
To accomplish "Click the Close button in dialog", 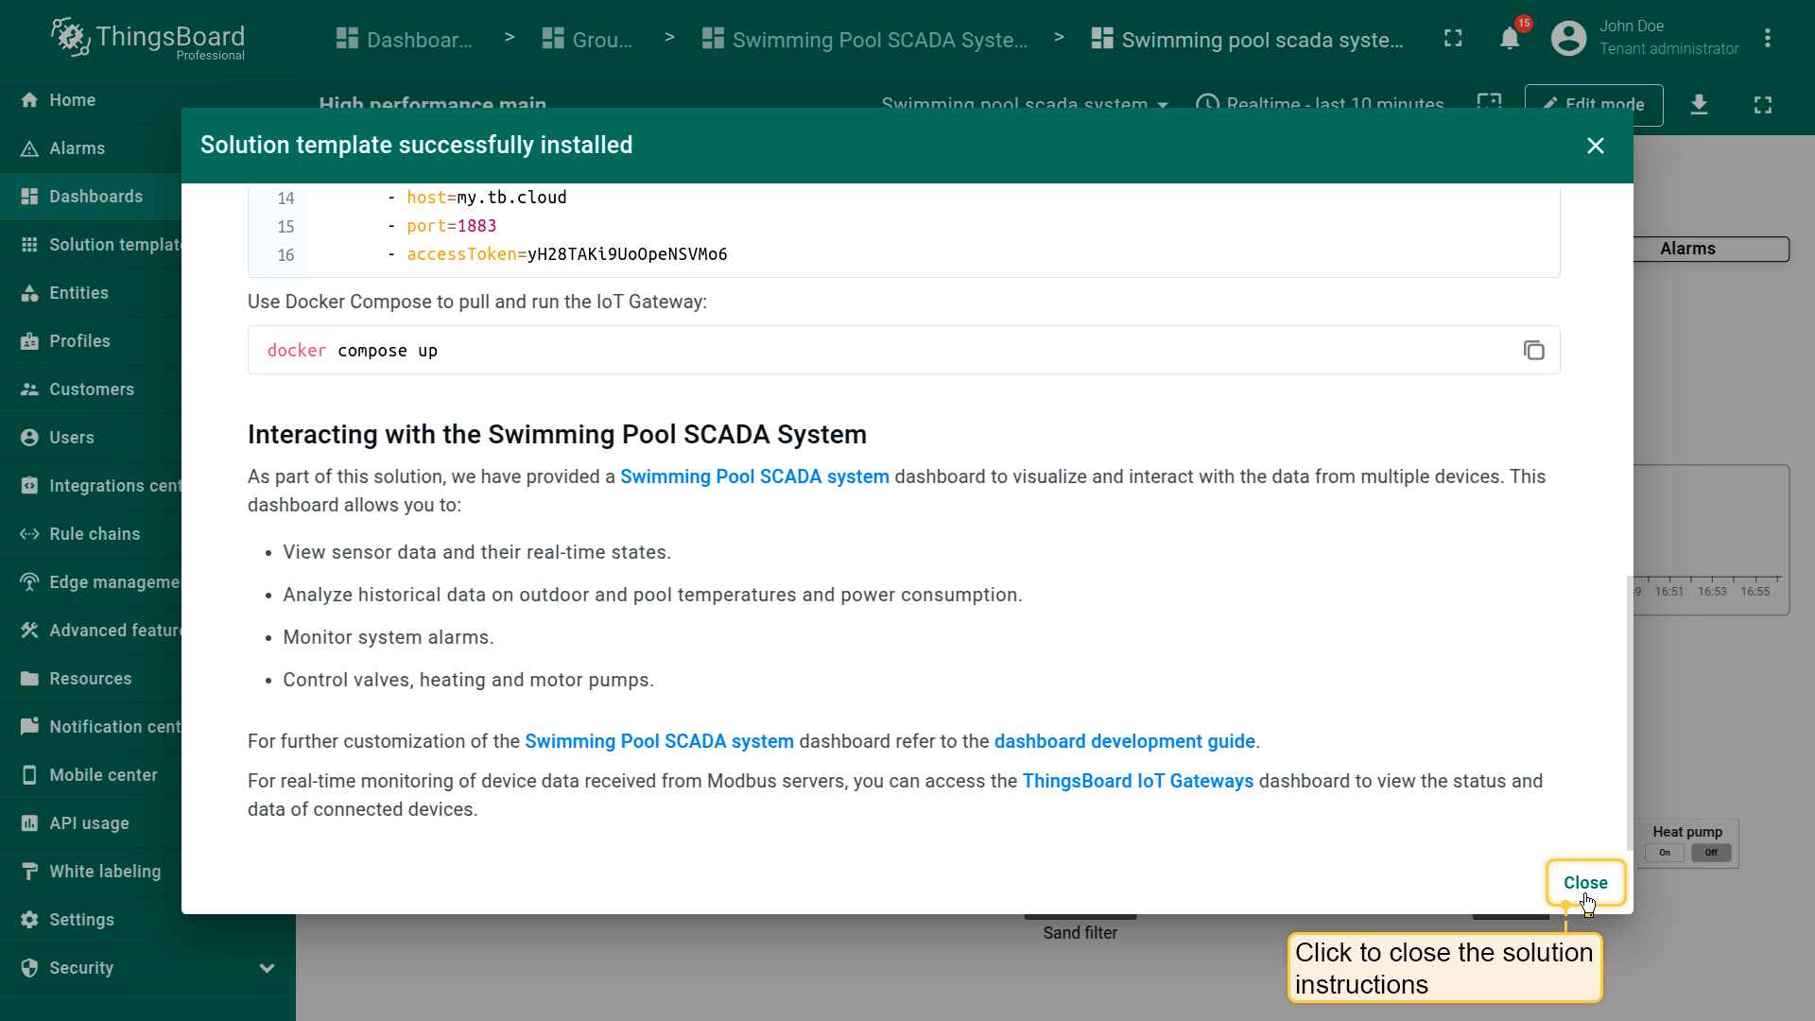I will [1585, 883].
